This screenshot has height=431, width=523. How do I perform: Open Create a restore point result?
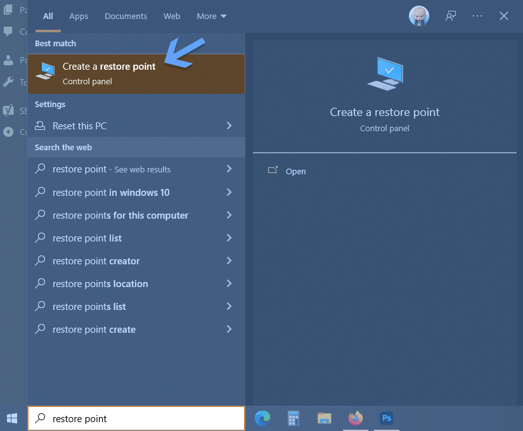[x=136, y=74]
